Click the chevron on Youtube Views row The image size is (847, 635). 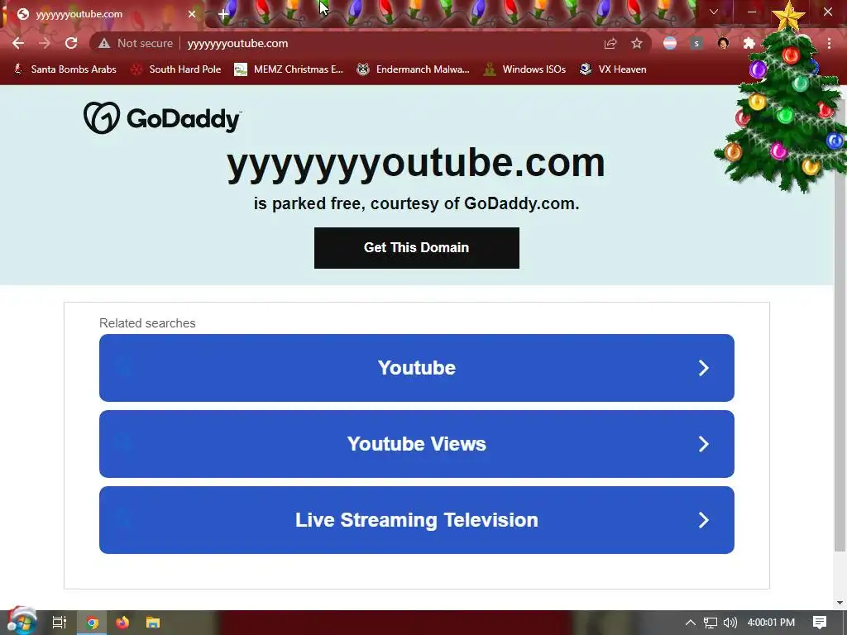[703, 444]
